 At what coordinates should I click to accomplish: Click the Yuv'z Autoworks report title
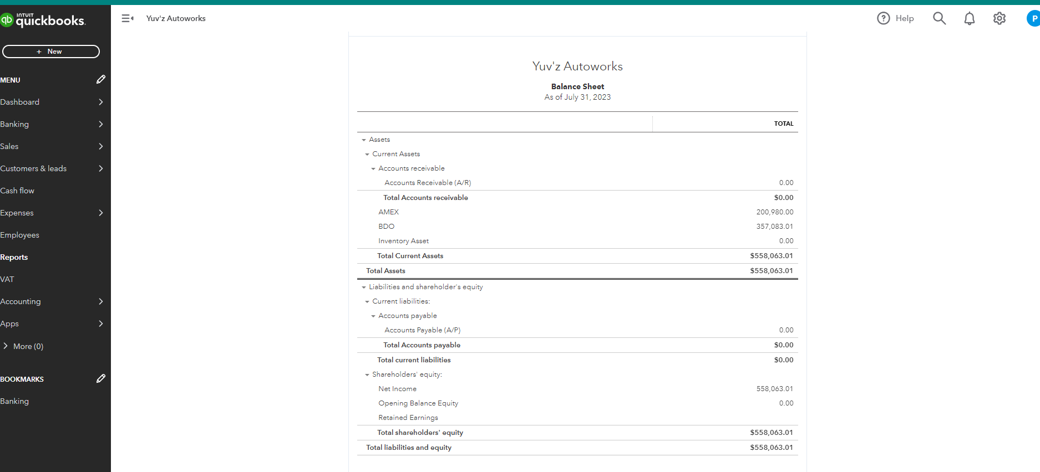click(577, 66)
